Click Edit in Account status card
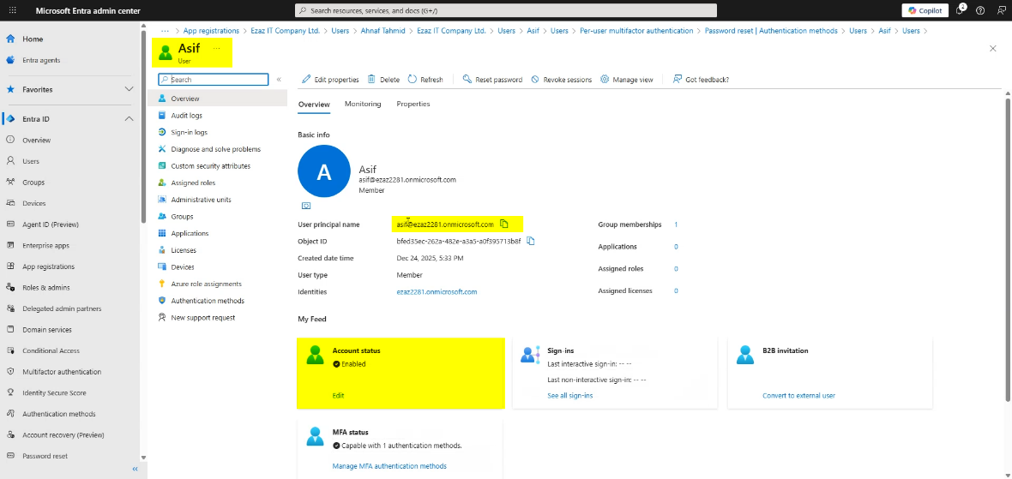The image size is (1012, 479). tap(338, 396)
